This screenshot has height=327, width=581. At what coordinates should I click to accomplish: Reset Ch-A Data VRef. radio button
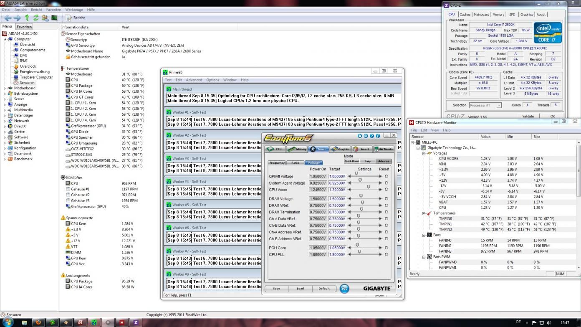[x=386, y=219]
